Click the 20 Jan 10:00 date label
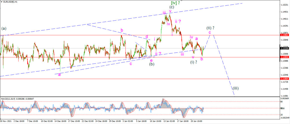 pos(197,121)
